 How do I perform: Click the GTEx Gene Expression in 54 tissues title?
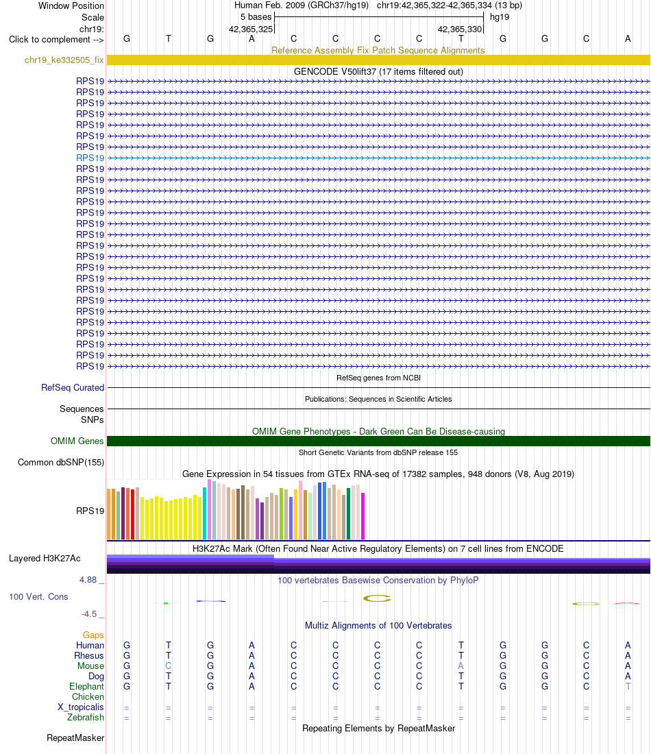tap(378, 474)
